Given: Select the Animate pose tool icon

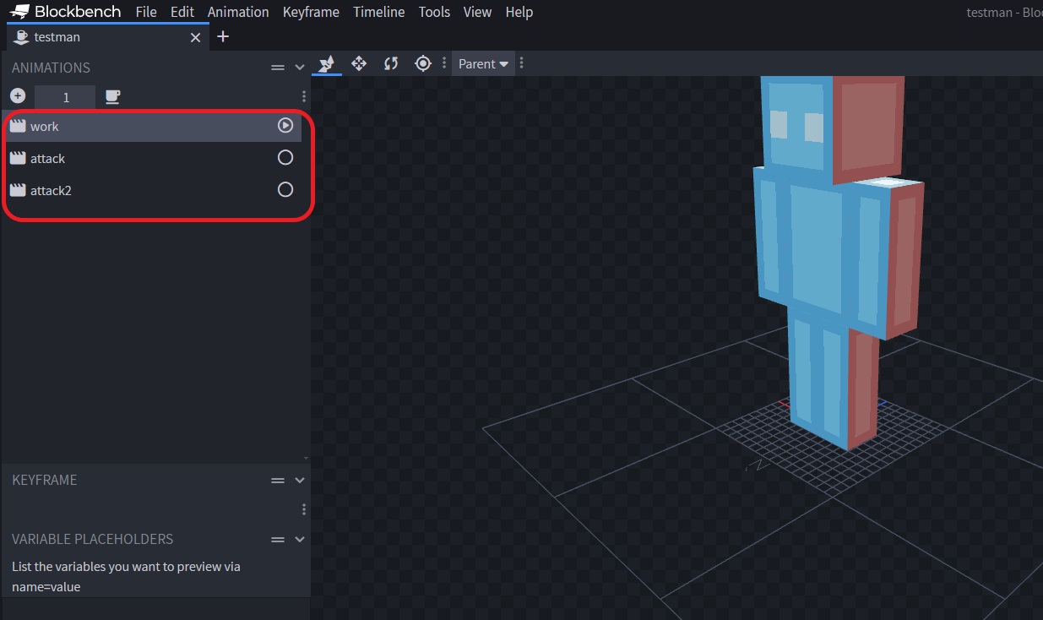Looking at the screenshot, I should 326,63.
